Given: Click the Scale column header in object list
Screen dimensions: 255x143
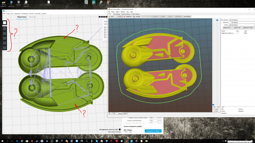Looking at the screenshot, I should click(x=245, y=31).
